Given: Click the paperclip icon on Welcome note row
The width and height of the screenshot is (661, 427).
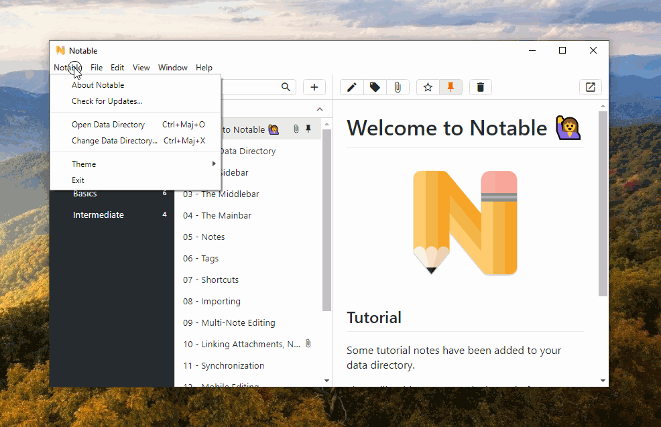Looking at the screenshot, I should pyautogui.click(x=296, y=129).
